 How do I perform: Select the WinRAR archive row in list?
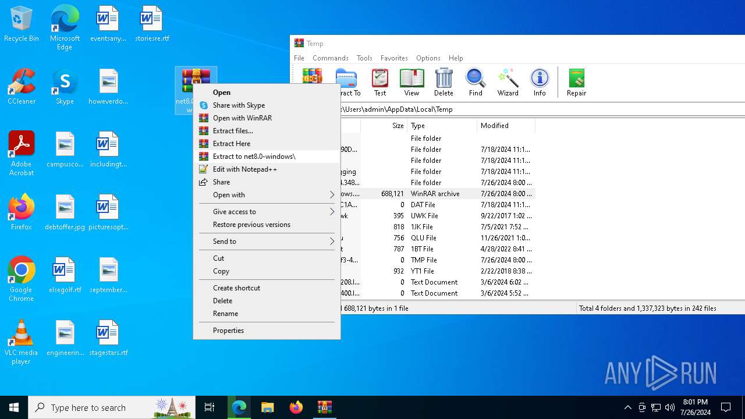click(437, 194)
